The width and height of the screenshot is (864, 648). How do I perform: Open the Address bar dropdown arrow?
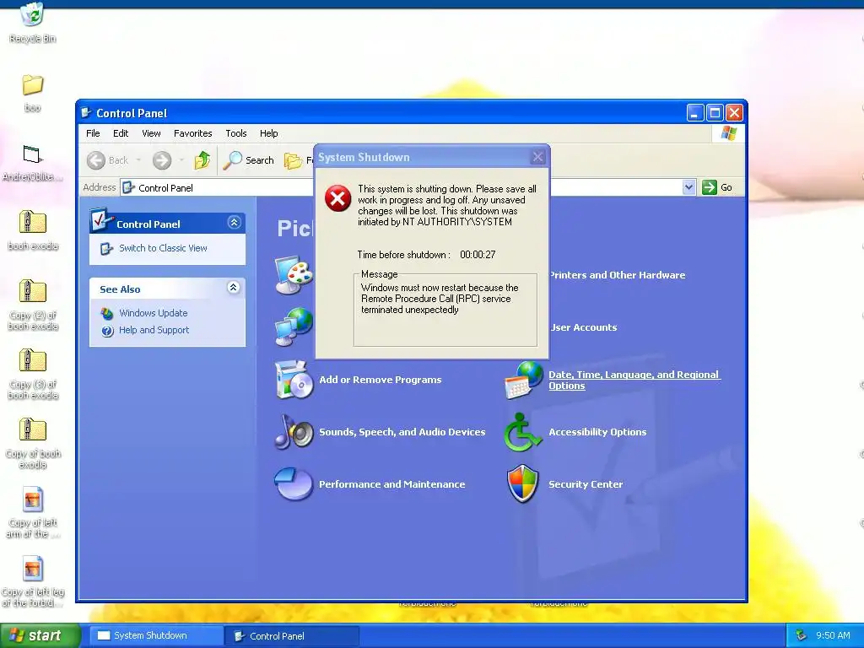pos(688,187)
